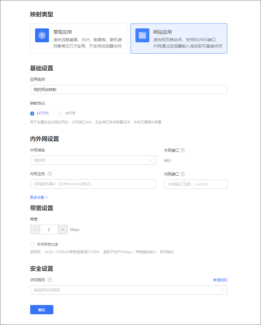The width and height of the screenshot is (261, 325).
Task: Click the HTTPS label text
Action: point(43,113)
